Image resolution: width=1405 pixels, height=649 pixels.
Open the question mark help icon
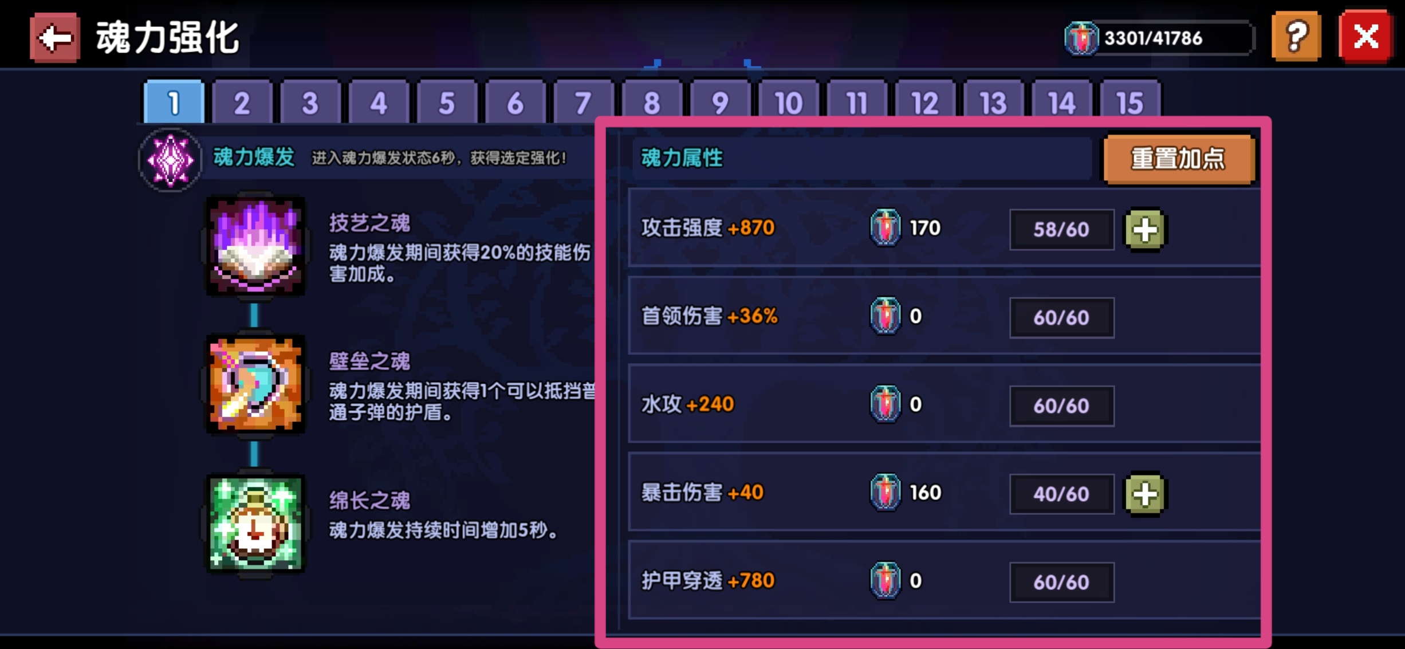click(1296, 36)
